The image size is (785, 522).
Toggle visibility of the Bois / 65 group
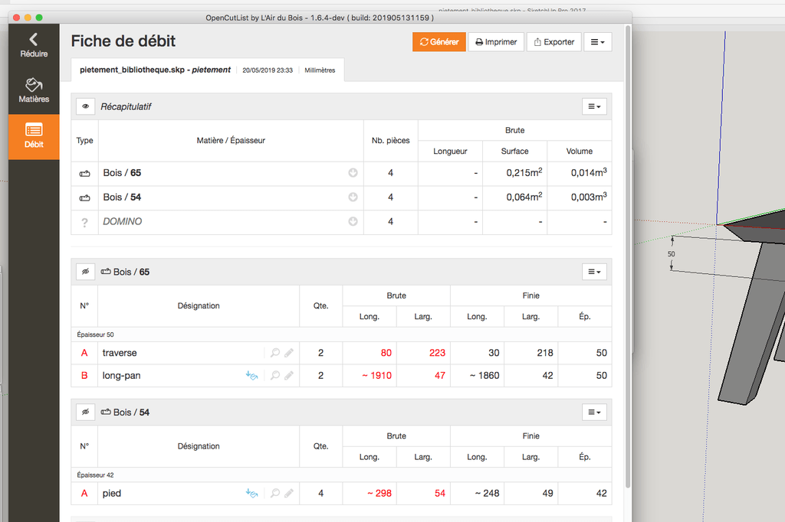pos(86,272)
